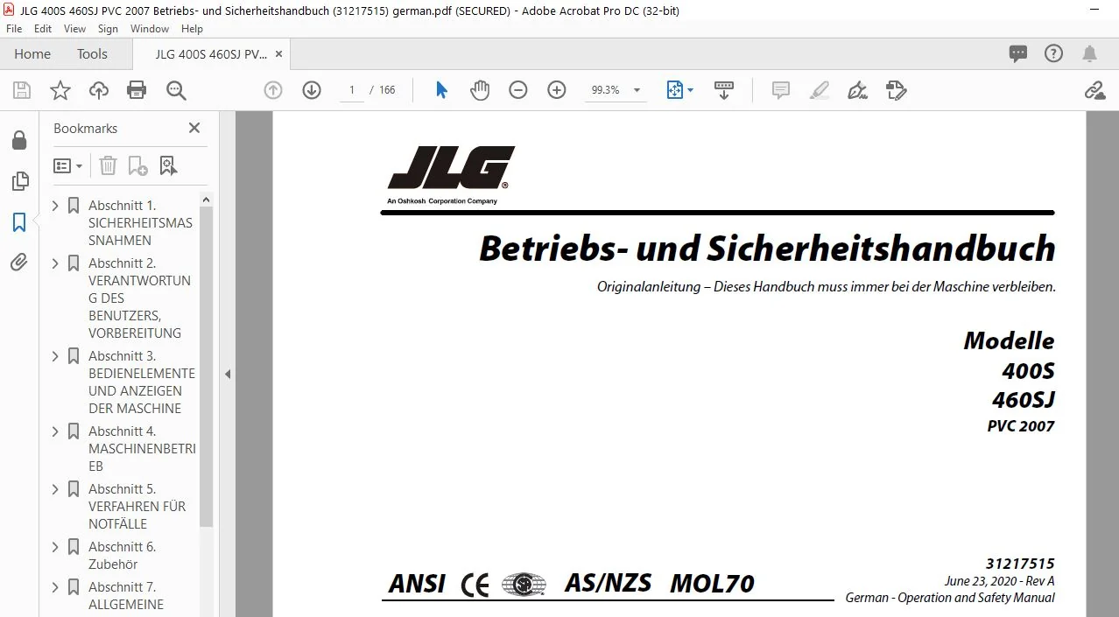Screen dimensions: 1119x617
Task: Expand Abschnitt 2 bookmark
Action: (56, 263)
